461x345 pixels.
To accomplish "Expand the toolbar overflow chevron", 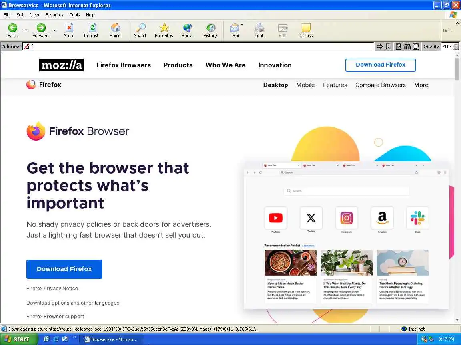I will (x=457, y=23).
